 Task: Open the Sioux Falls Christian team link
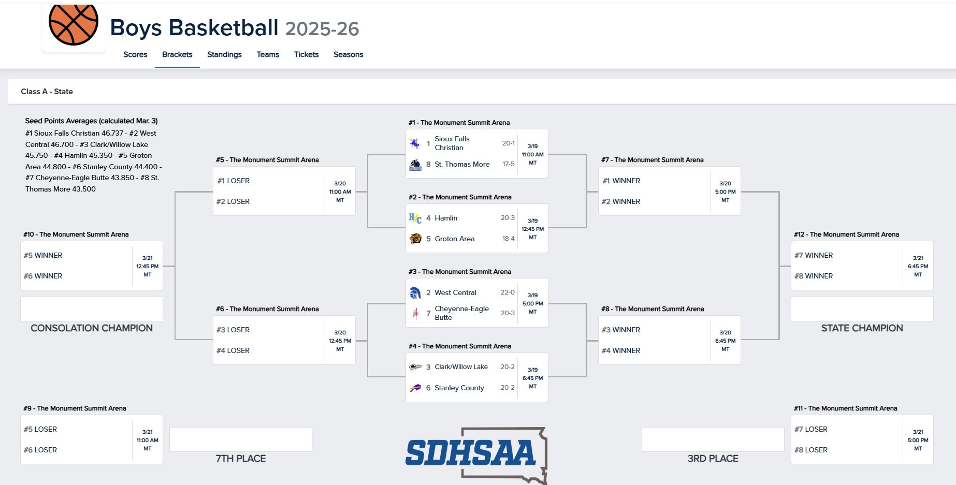452,143
